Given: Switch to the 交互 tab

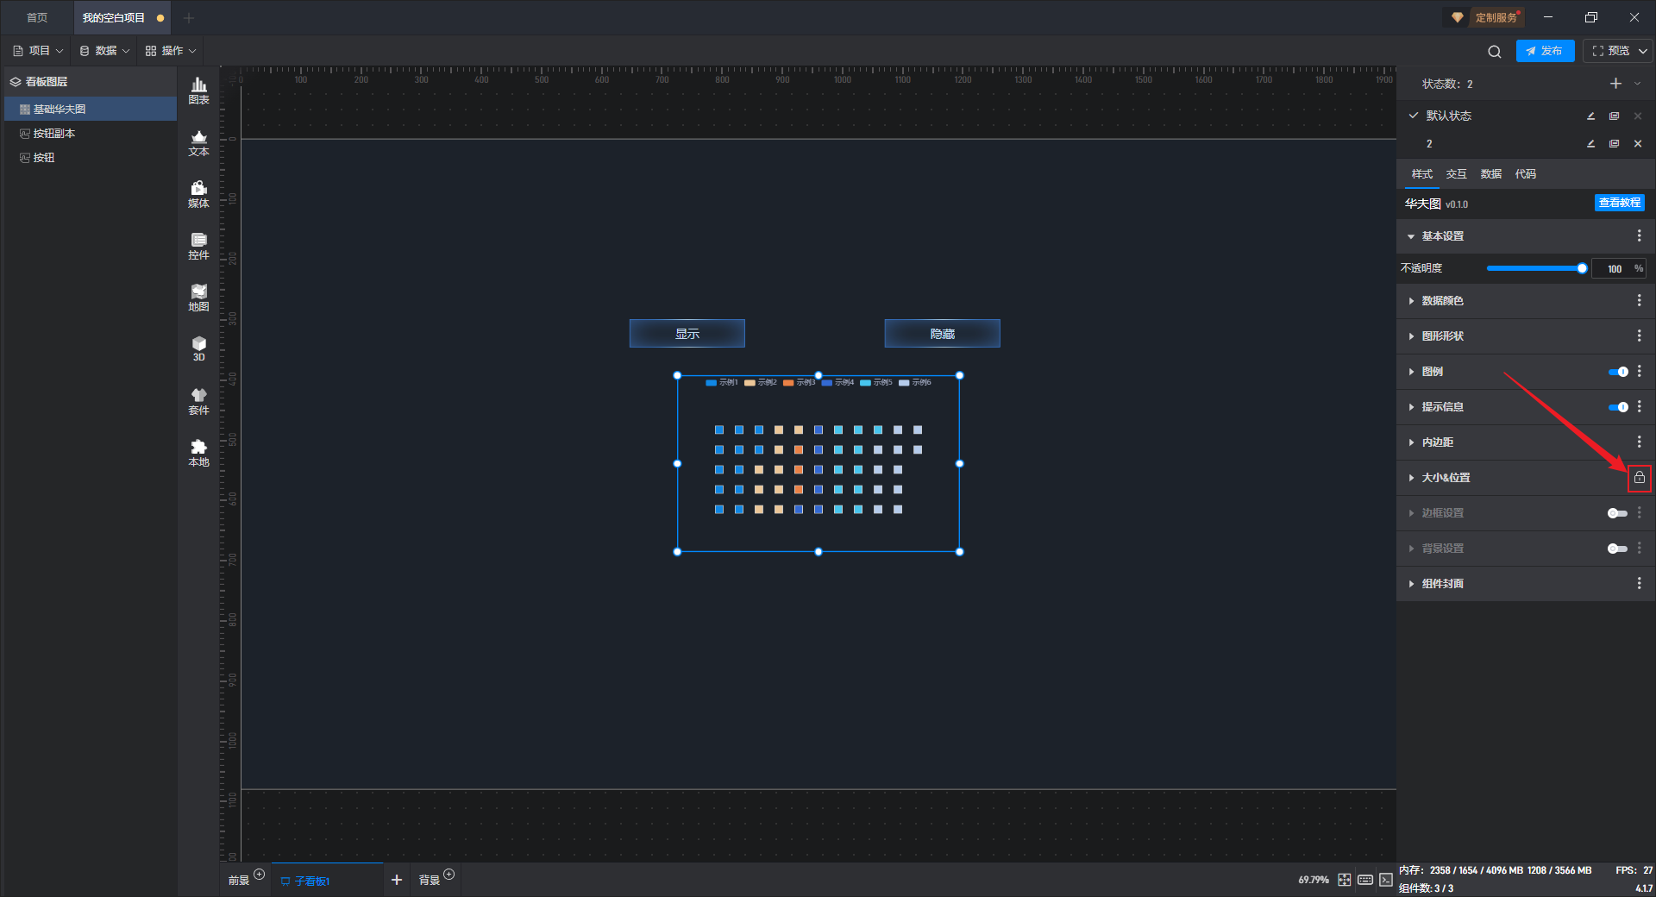Looking at the screenshot, I should point(1456,174).
